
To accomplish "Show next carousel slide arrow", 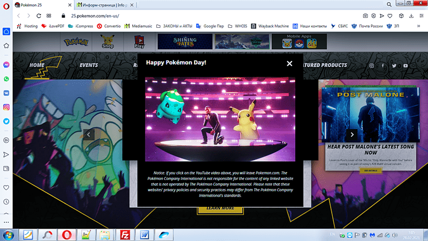I will tap(352, 134).
